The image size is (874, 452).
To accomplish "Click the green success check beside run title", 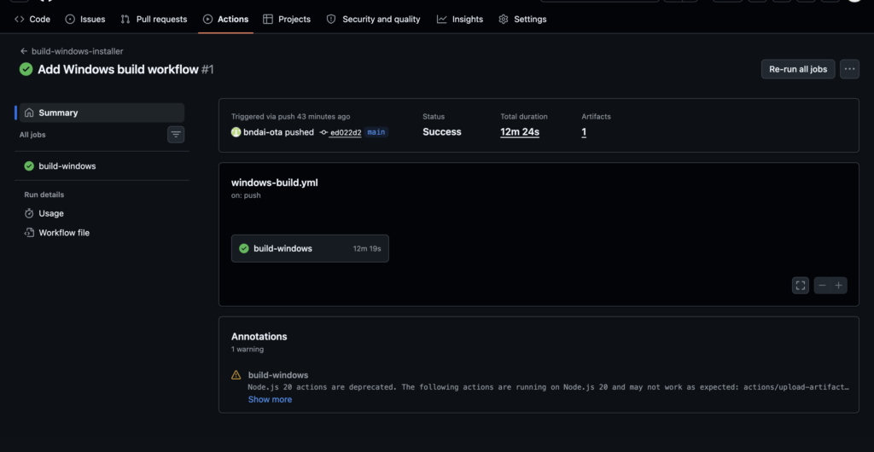I will pos(26,69).
